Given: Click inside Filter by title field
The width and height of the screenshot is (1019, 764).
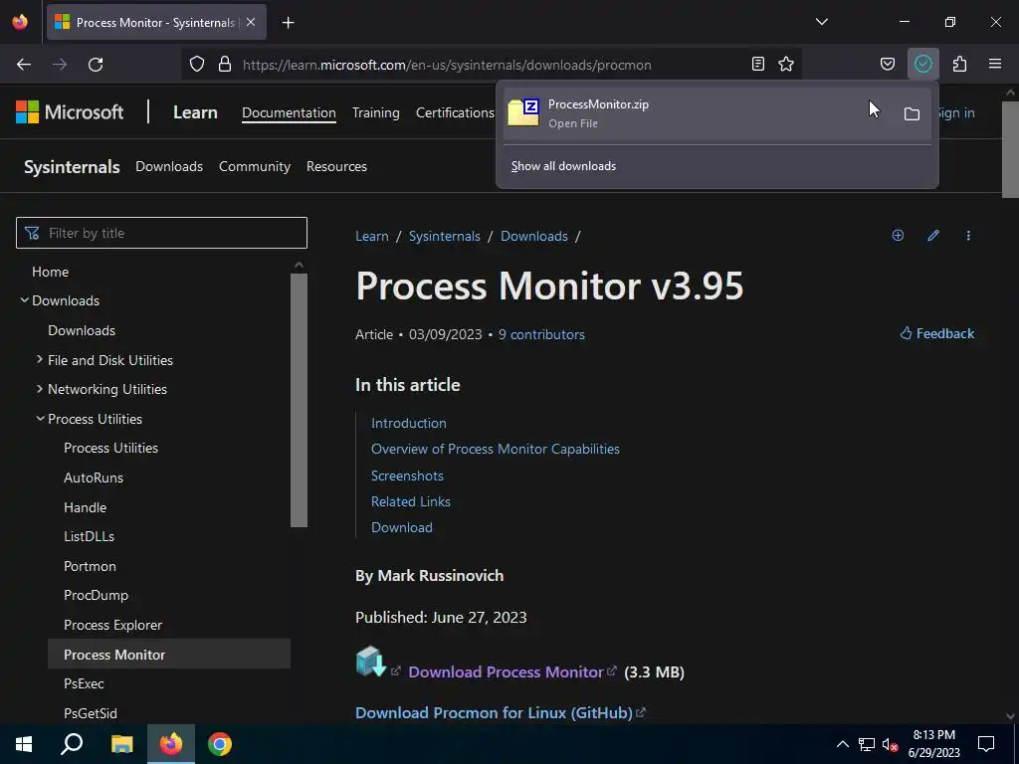Looking at the screenshot, I should pos(161,233).
